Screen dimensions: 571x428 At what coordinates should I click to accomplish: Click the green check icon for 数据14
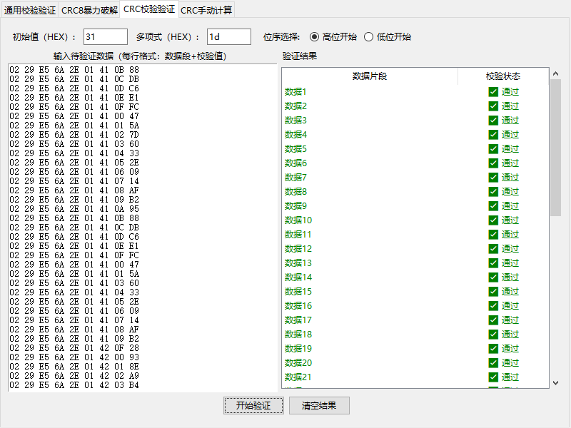(x=493, y=277)
